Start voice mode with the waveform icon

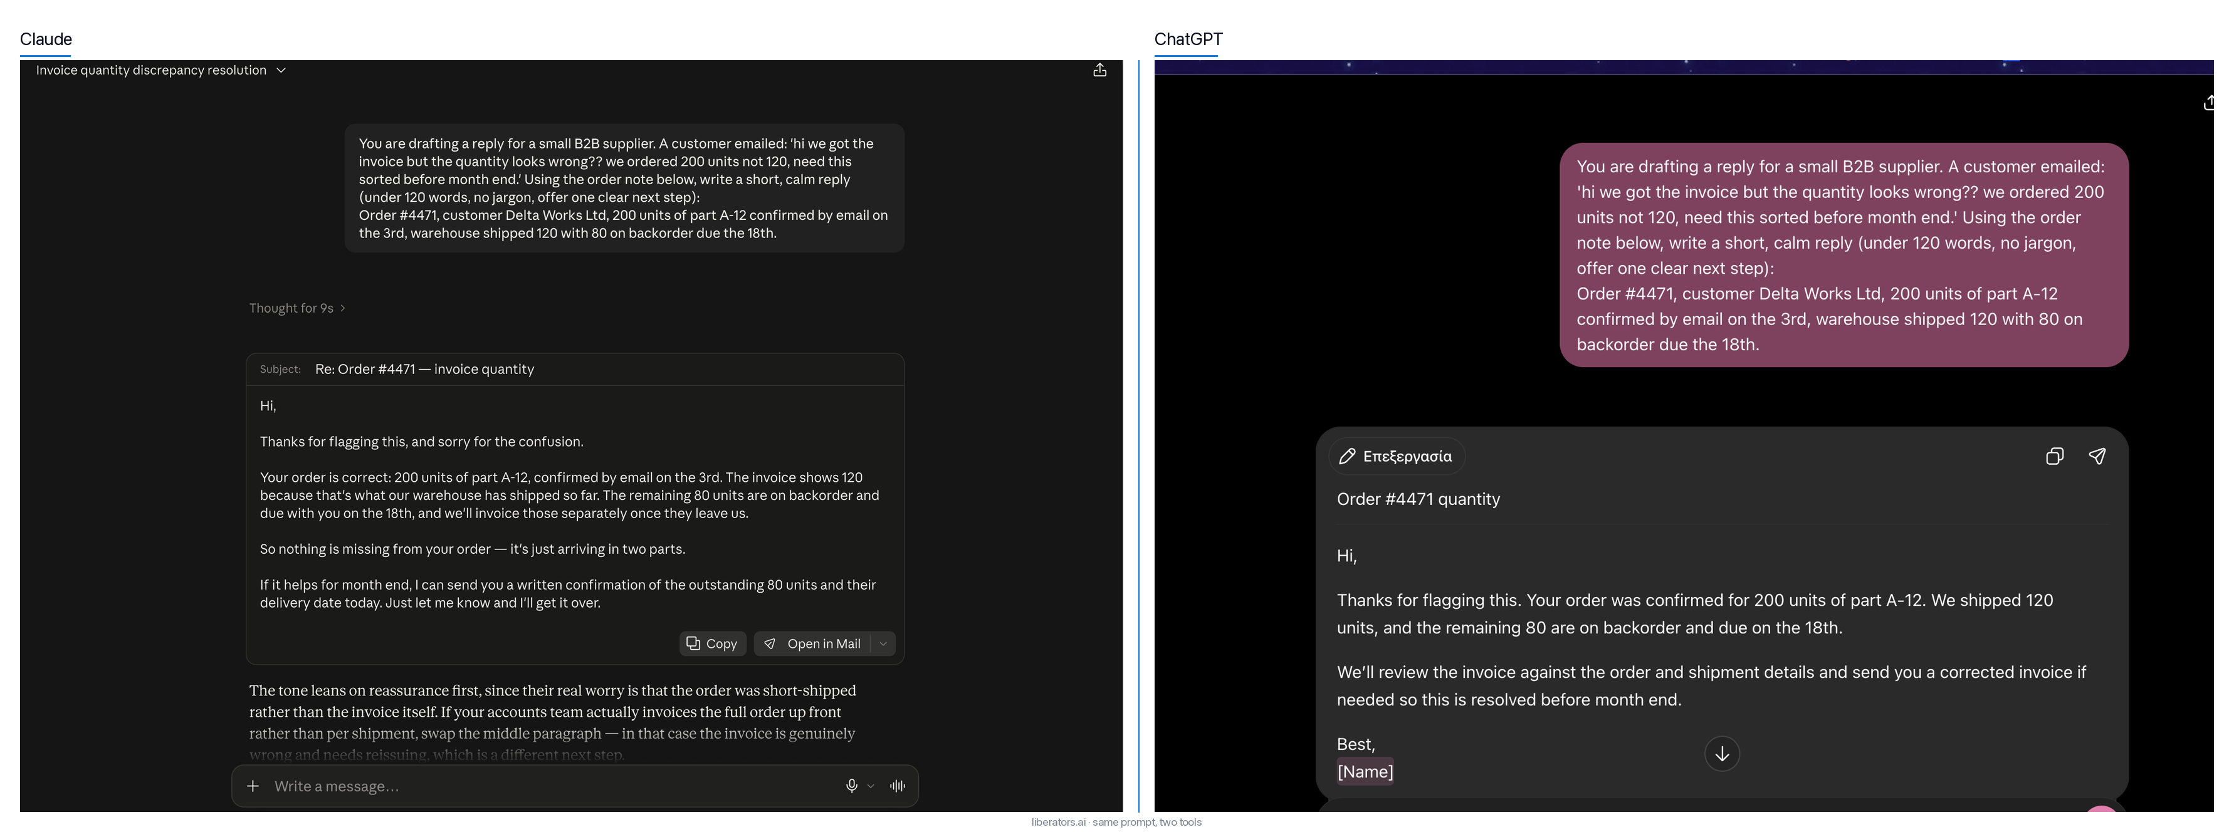898,786
